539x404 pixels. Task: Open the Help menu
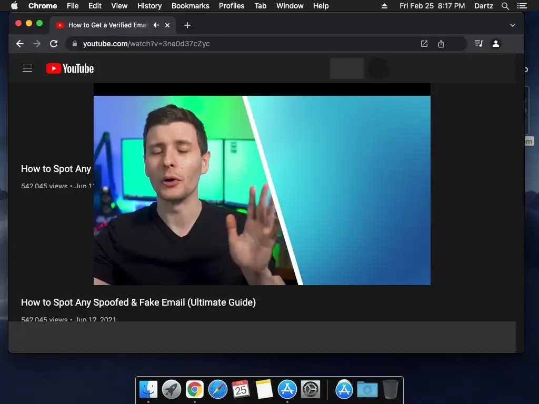[321, 6]
